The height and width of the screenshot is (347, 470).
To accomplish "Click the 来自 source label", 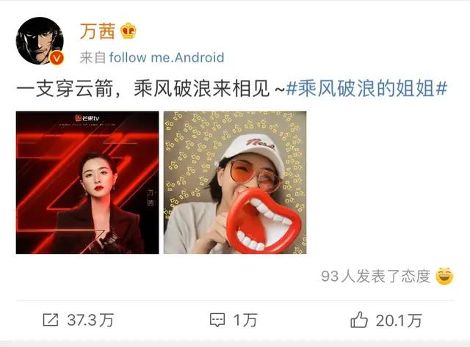I will click(x=93, y=57).
